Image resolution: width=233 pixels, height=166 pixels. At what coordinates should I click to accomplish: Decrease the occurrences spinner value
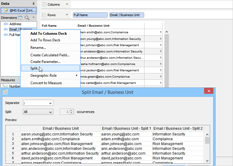pyautogui.click(x=71, y=113)
